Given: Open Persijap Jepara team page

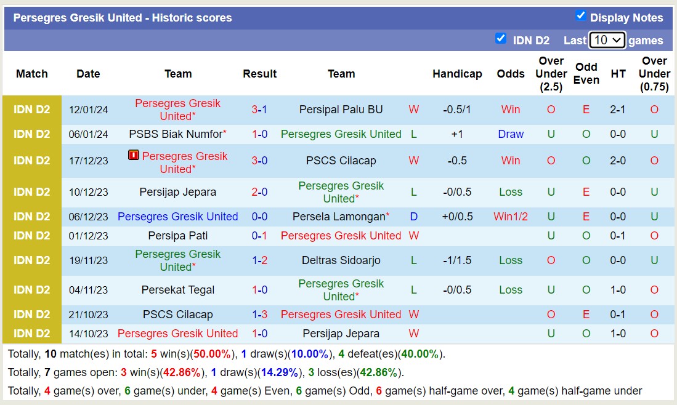Looking at the screenshot, I should tap(177, 192).
